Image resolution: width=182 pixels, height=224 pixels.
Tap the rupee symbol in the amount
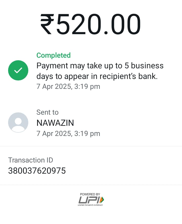click(48, 24)
